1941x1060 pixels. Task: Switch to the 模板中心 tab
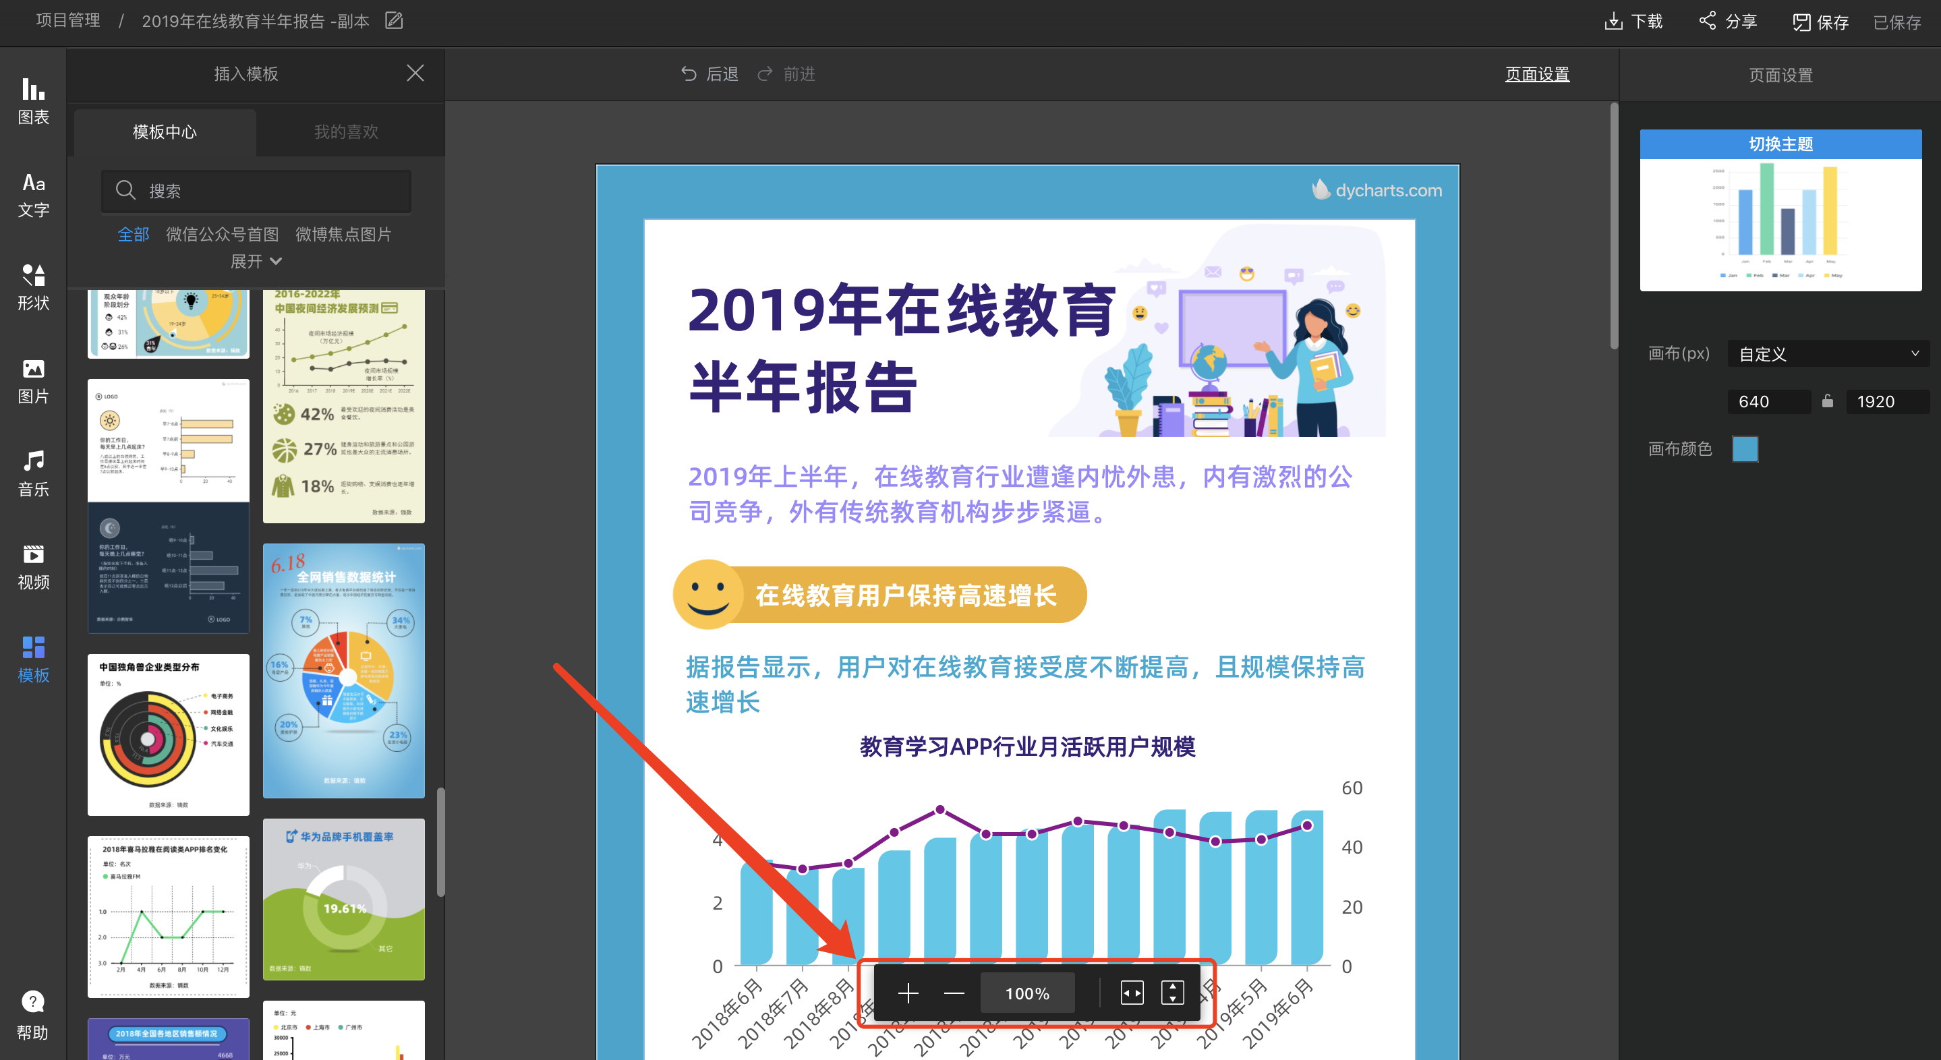pyautogui.click(x=165, y=132)
